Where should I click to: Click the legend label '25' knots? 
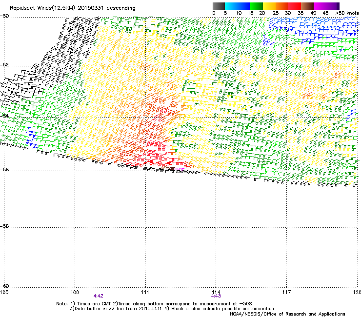[276, 13]
